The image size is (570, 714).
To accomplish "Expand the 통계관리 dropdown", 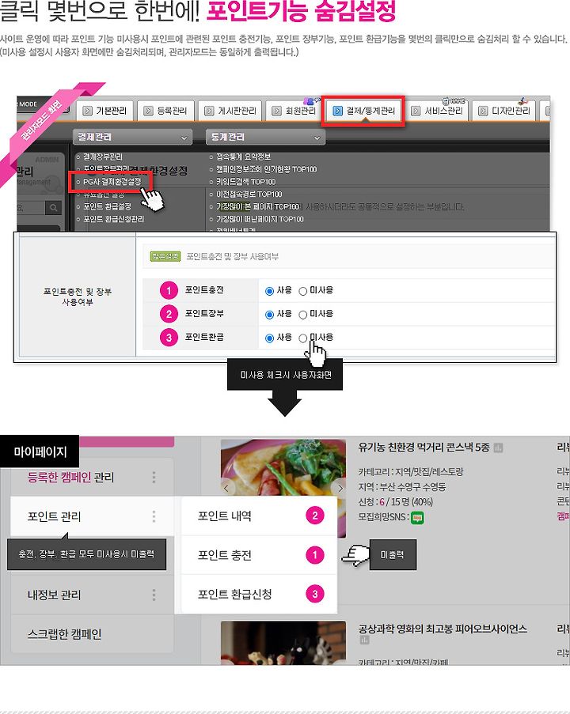I will pos(265,137).
